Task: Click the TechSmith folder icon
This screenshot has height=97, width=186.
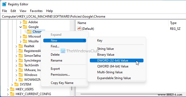Action: (x=21, y=65)
